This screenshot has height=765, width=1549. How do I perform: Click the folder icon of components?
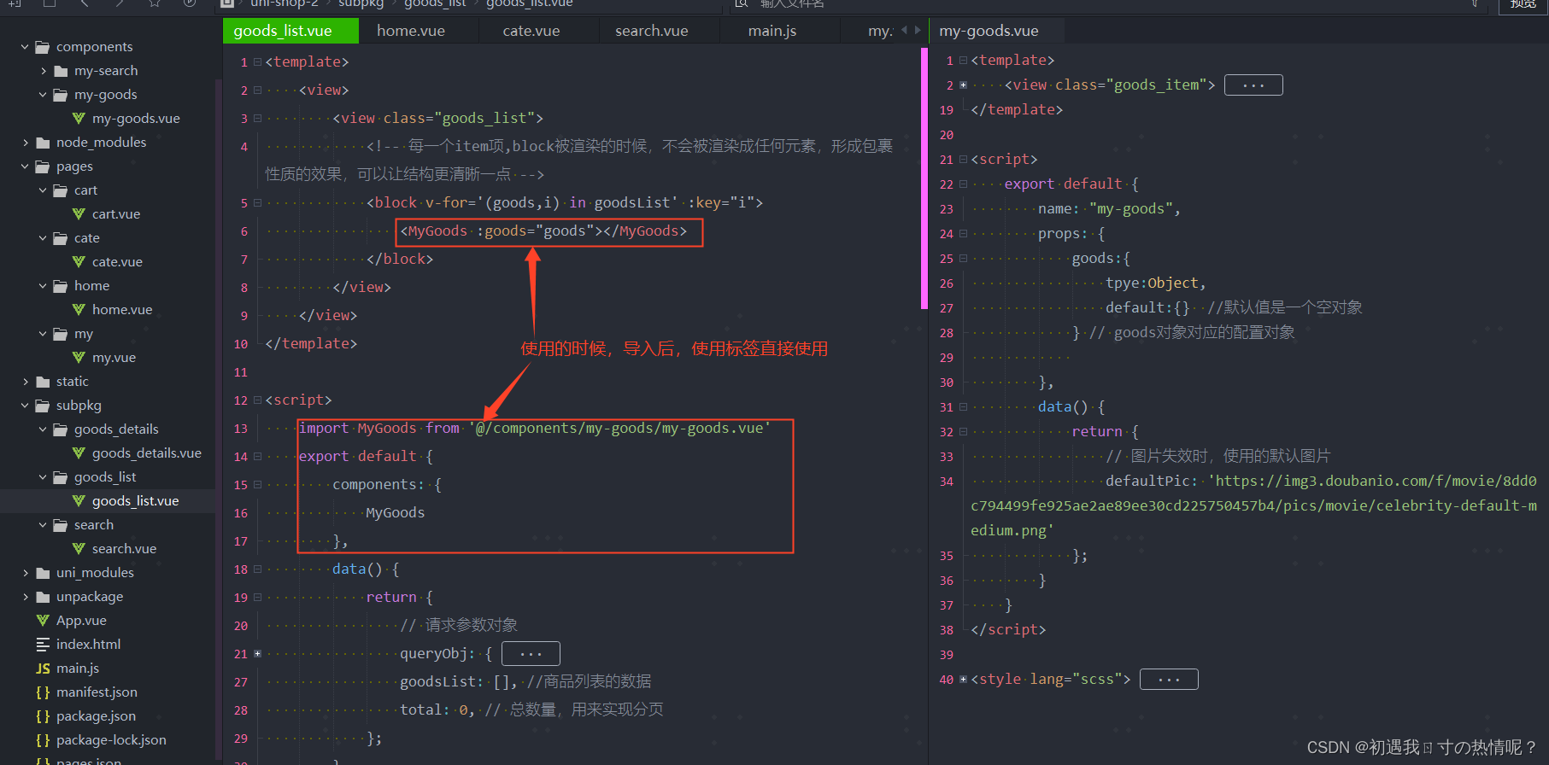click(x=43, y=47)
